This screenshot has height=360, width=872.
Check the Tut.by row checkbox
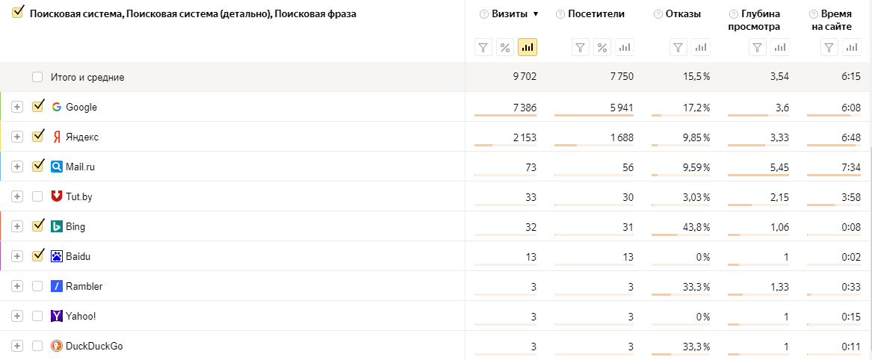tap(38, 196)
